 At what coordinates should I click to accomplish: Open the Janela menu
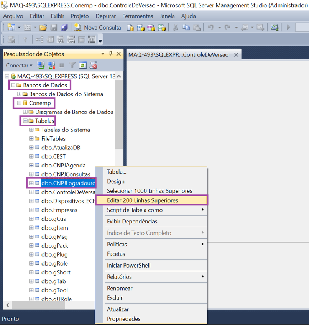pyautogui.click(x=167, y=16)
